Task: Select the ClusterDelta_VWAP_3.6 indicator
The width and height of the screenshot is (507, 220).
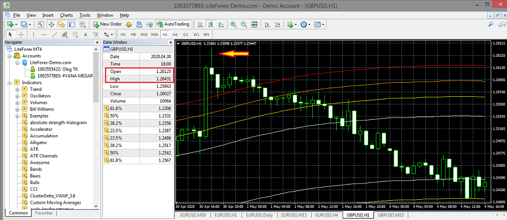Action: [x=52, y=196]
